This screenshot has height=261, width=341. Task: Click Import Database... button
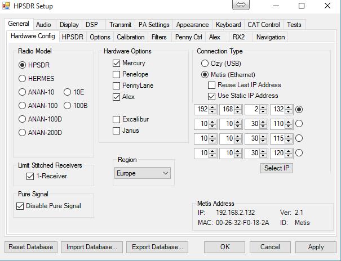point(92,247)
